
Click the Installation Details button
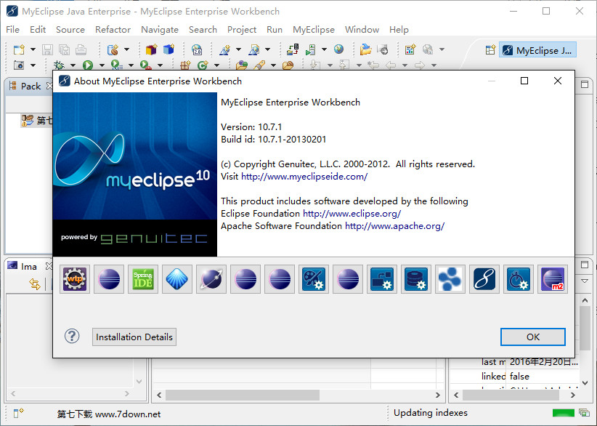(x=134, y=337)
